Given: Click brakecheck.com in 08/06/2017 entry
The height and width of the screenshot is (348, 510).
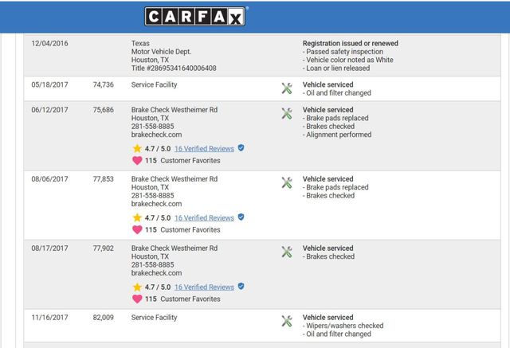Looking at the screenshot, I should (156, 204).
